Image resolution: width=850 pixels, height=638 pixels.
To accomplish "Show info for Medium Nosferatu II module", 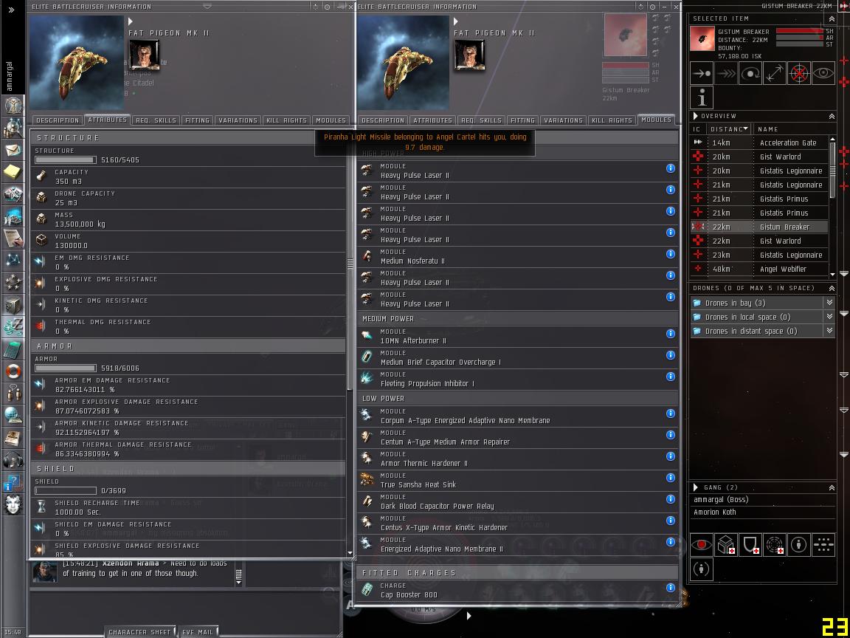I will tap(671, 254).
